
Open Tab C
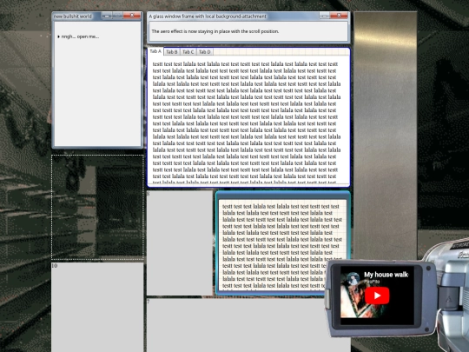click(188, 52)
